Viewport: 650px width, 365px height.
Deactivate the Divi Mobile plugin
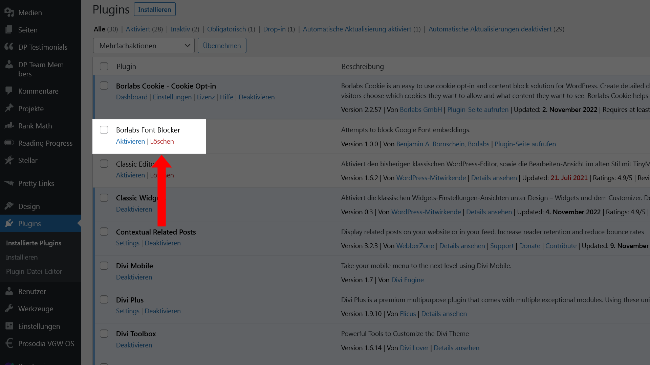pos(134,277)
